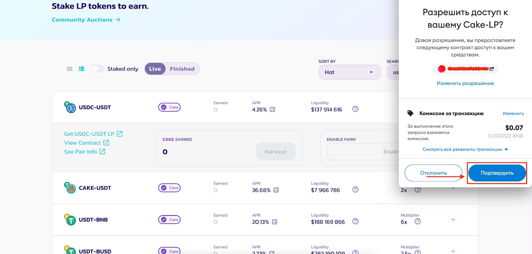Expand the USDT-BUSD farm row chevron

tap(453, 251)
